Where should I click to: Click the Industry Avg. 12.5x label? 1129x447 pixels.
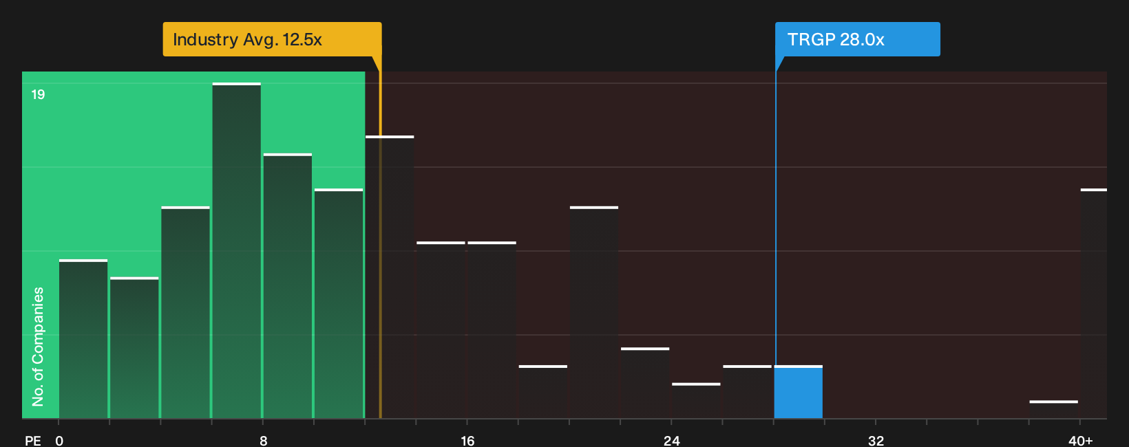(x=272, y=39)
